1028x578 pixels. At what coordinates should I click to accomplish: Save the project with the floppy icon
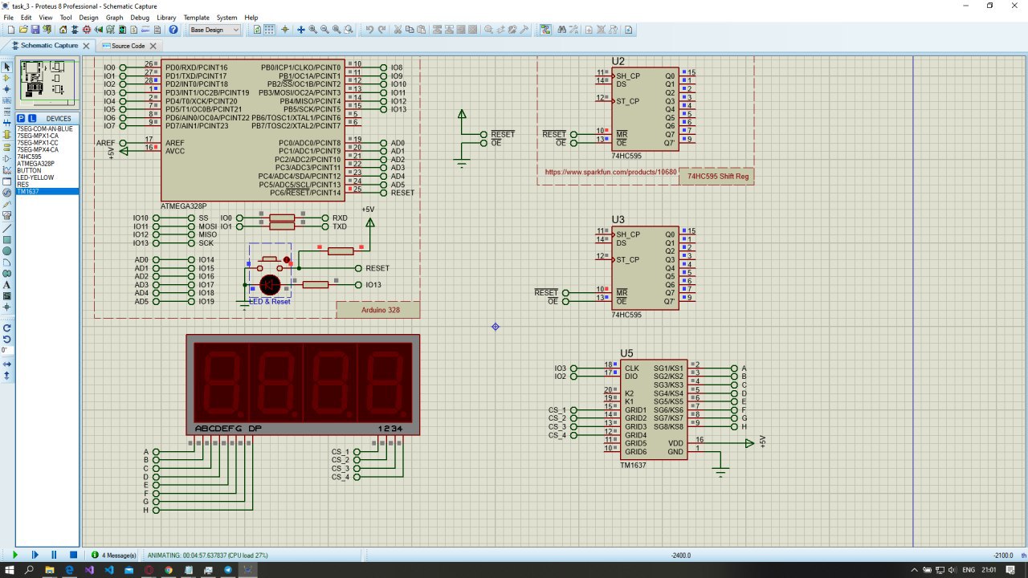pyautogui.click(x=35, y=30)
